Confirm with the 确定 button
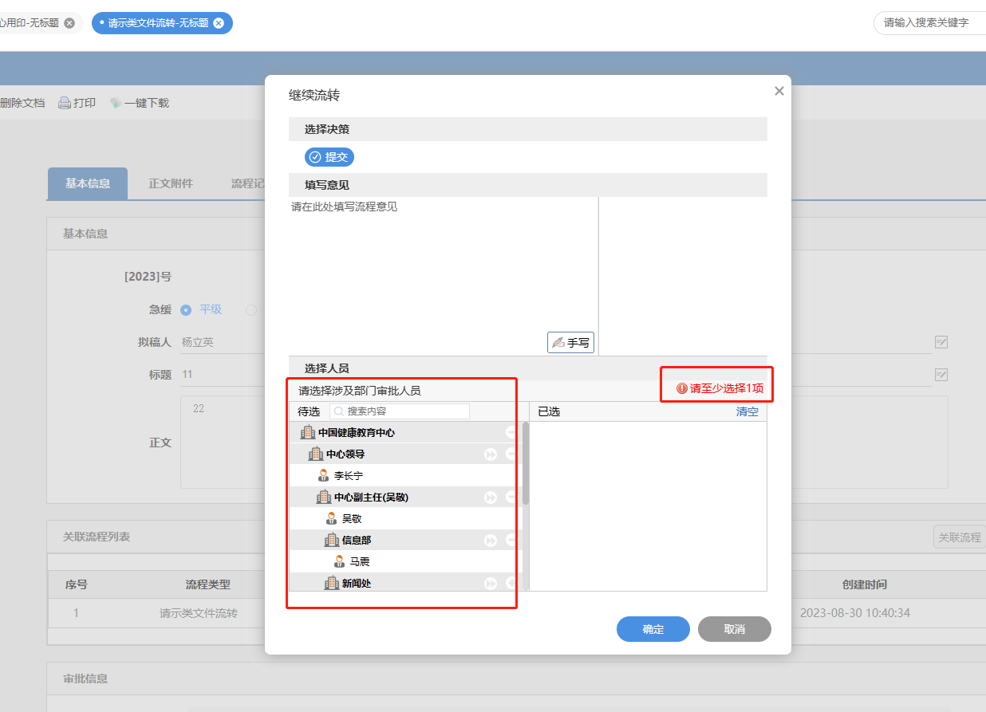Screen dimensions: 986x712 click(653, 629)
